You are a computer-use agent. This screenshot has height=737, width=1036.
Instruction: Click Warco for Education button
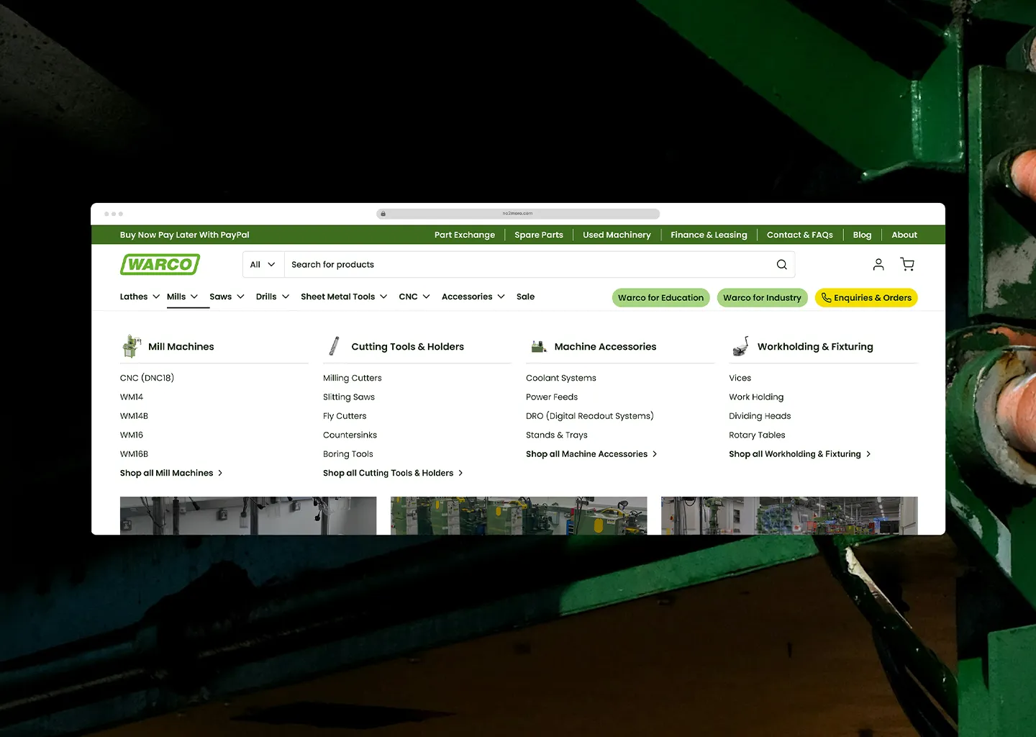coord(660,298)
